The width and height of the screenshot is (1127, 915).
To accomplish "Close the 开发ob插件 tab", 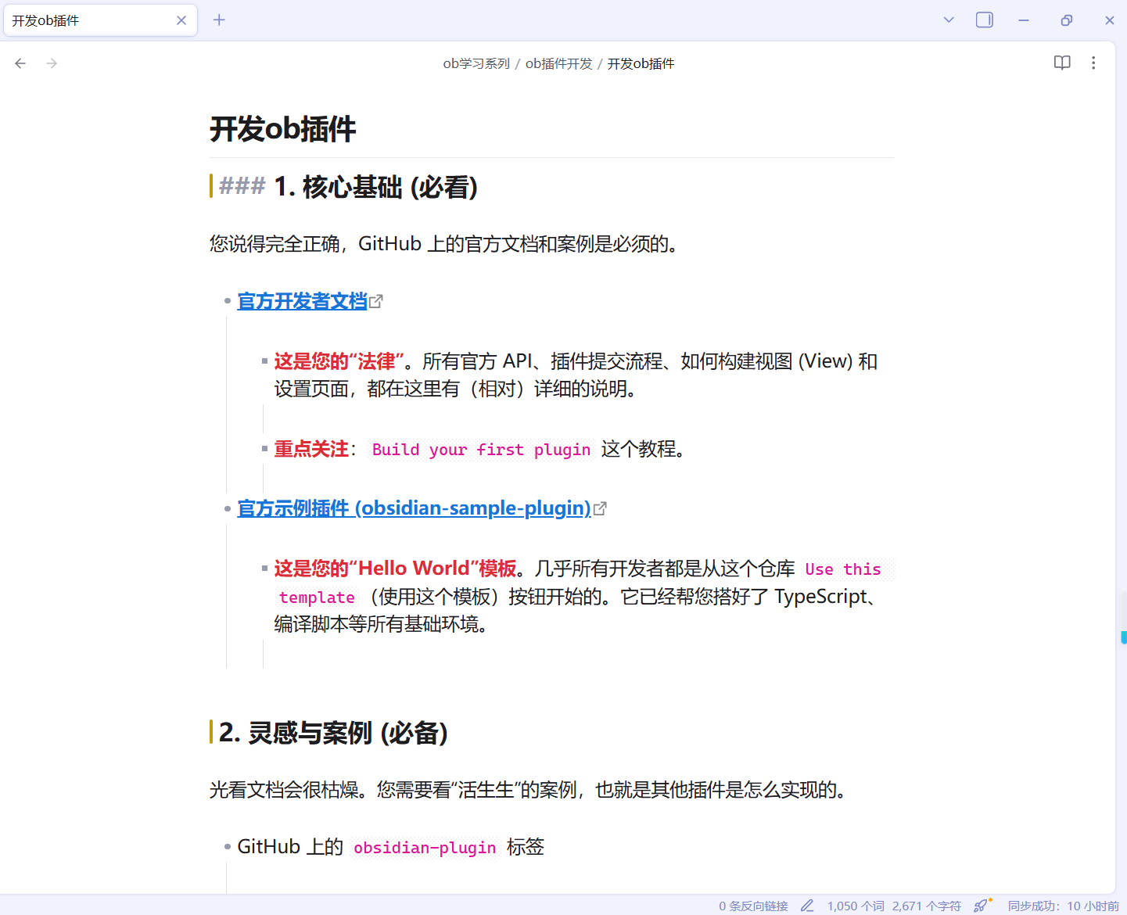I will [181, 20].
